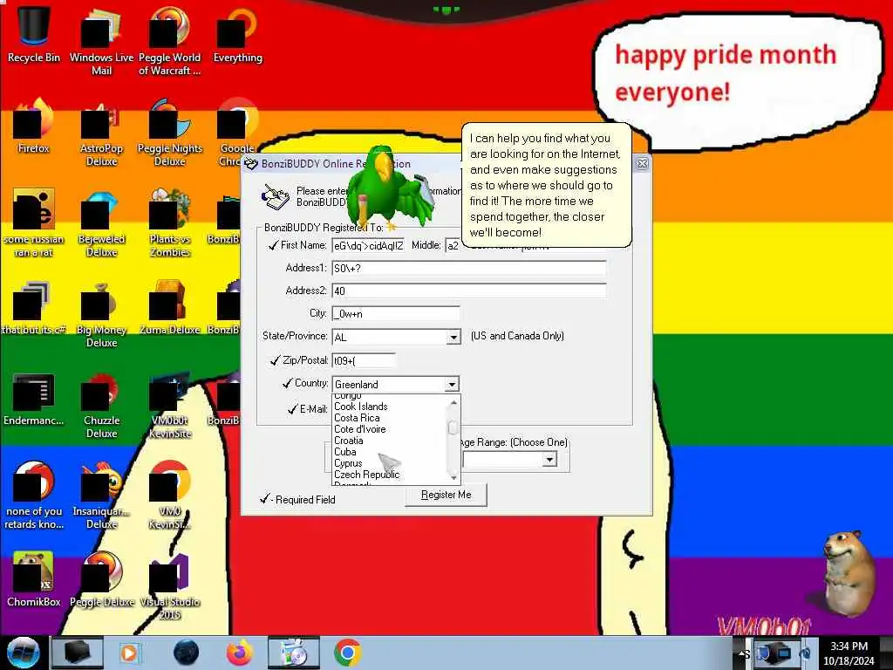Open the dark globe taskbar icon
The width and height of the screenshot is (893, 670).
coord(186,653)
